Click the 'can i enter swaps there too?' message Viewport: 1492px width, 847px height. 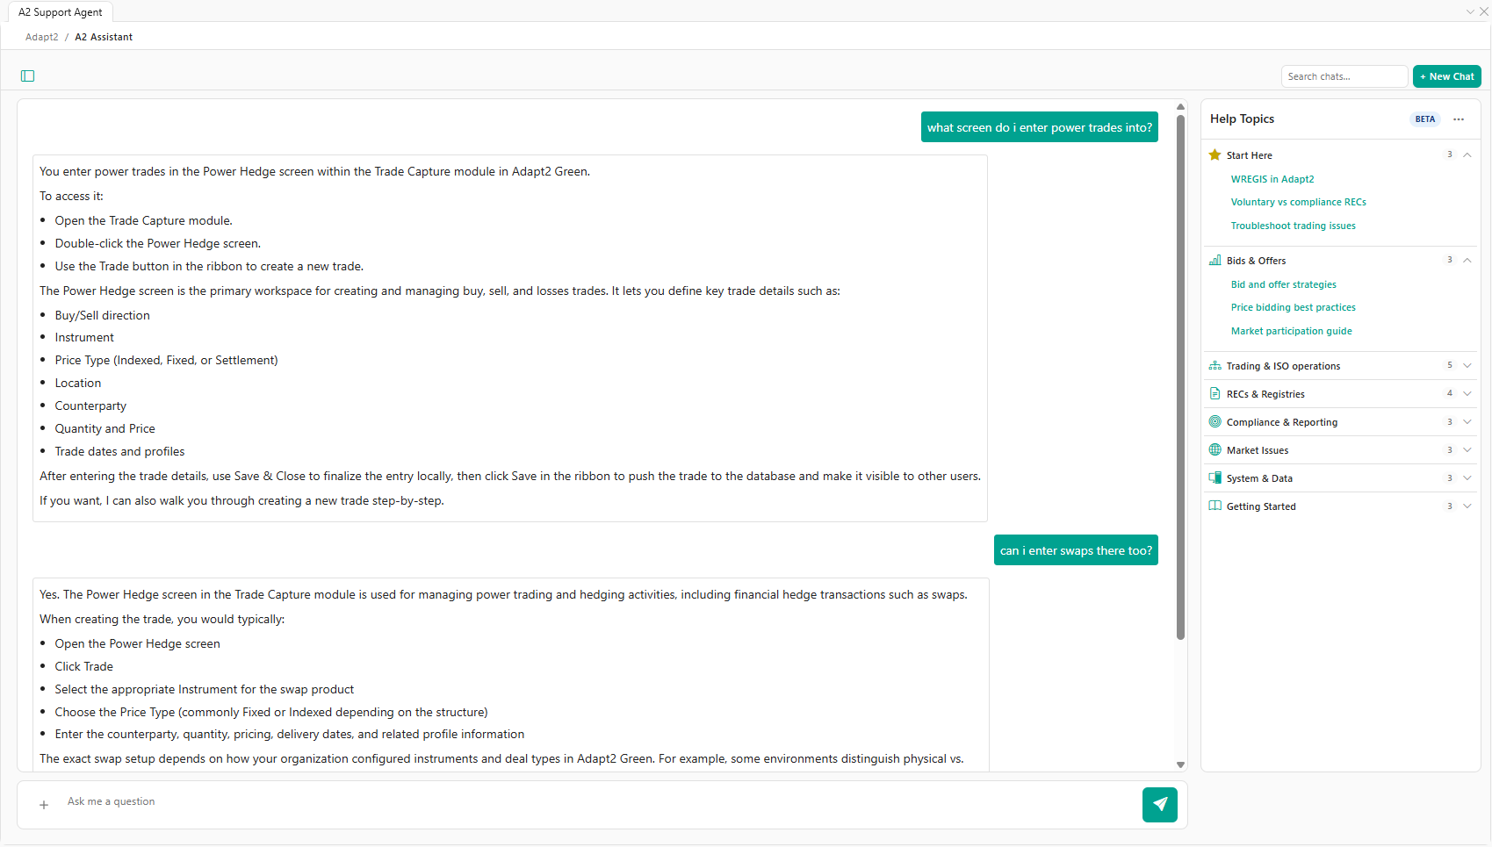click(1076, 550)
